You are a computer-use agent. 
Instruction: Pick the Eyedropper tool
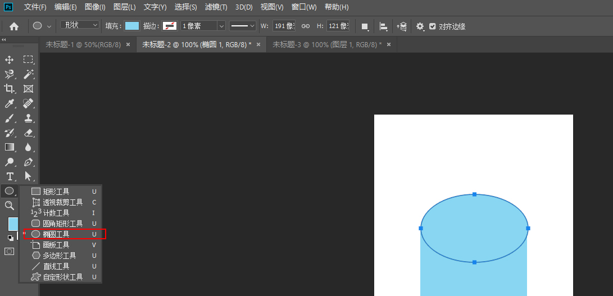coord(9,103)
